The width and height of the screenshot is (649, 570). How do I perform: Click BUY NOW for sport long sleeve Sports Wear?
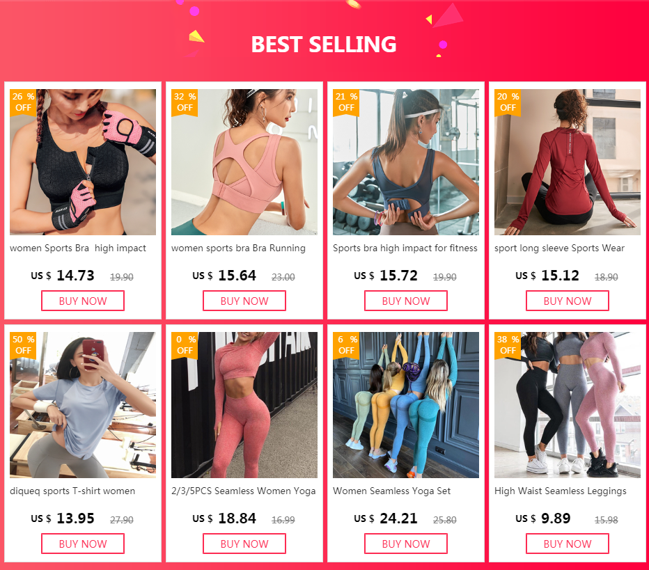coord(568,301)
